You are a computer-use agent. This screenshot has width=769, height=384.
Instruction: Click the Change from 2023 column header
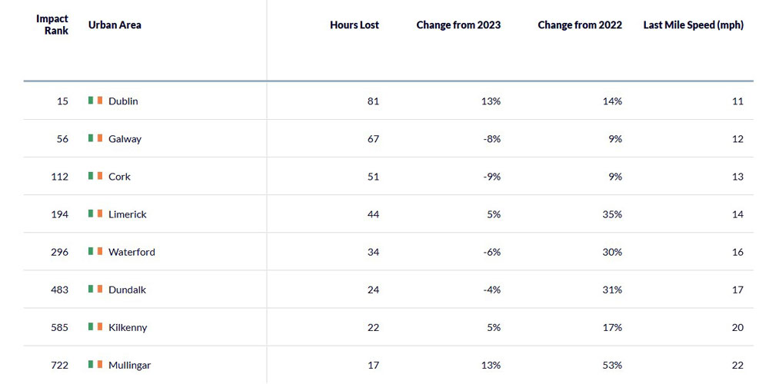click(458, 25)
